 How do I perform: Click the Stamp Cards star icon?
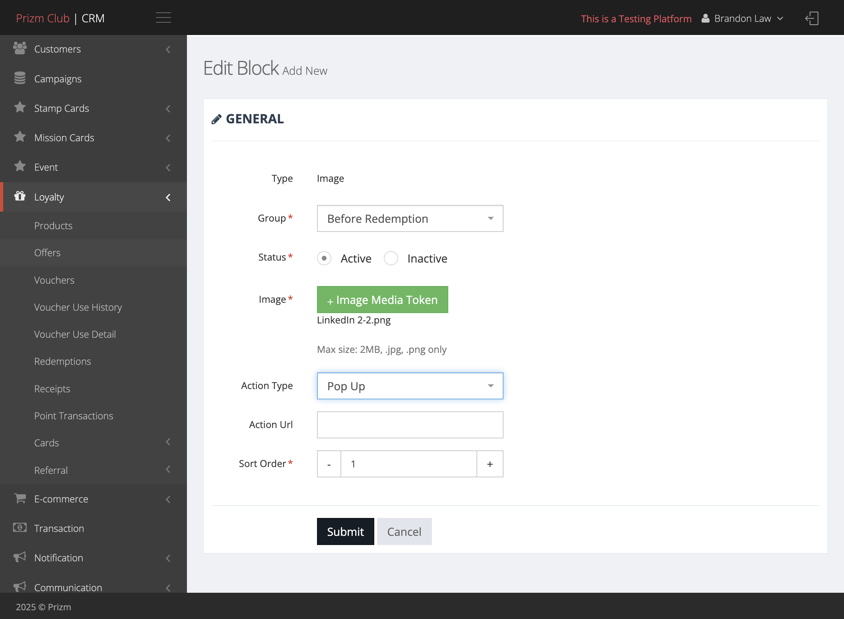point(20,107)
